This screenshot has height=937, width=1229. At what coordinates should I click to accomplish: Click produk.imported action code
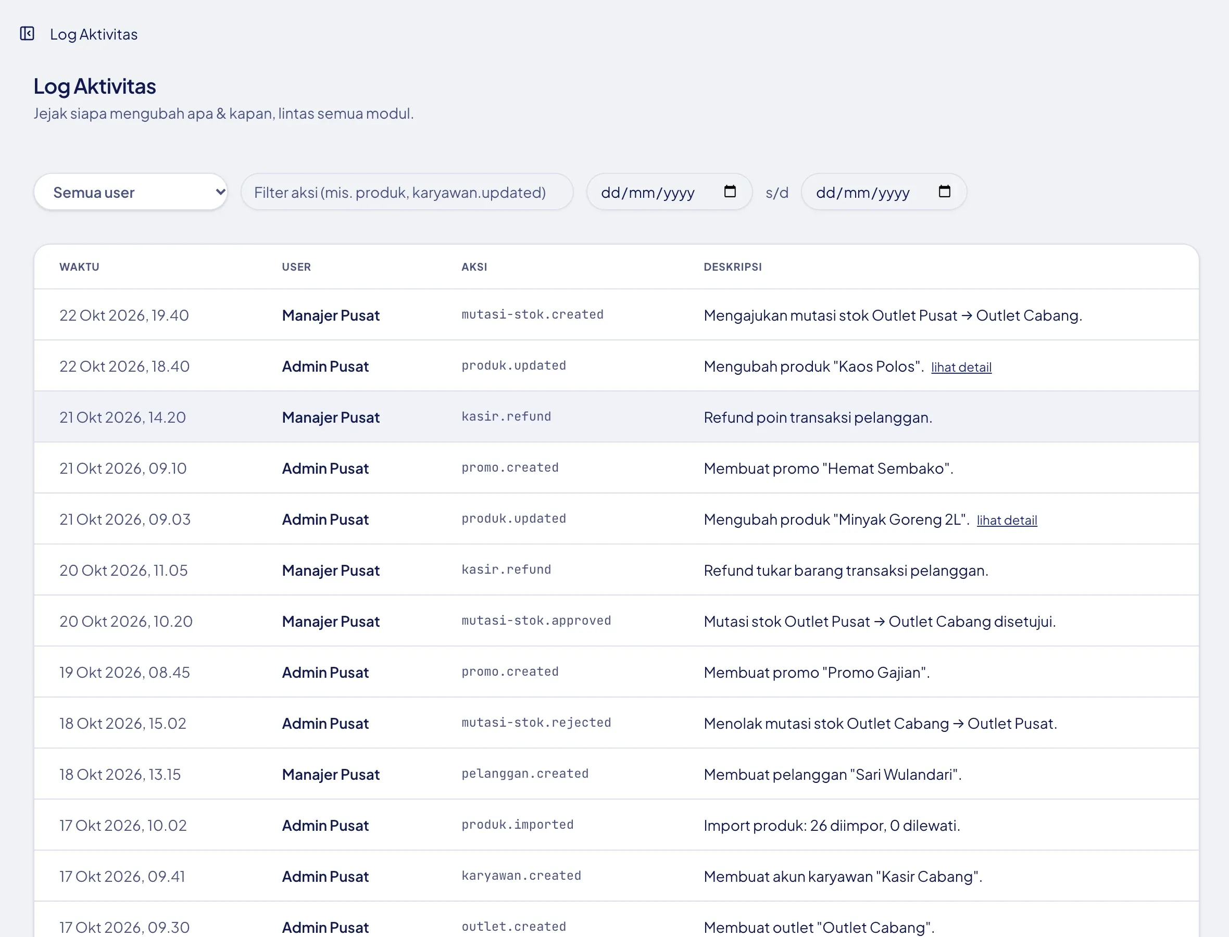coord(517,825)
